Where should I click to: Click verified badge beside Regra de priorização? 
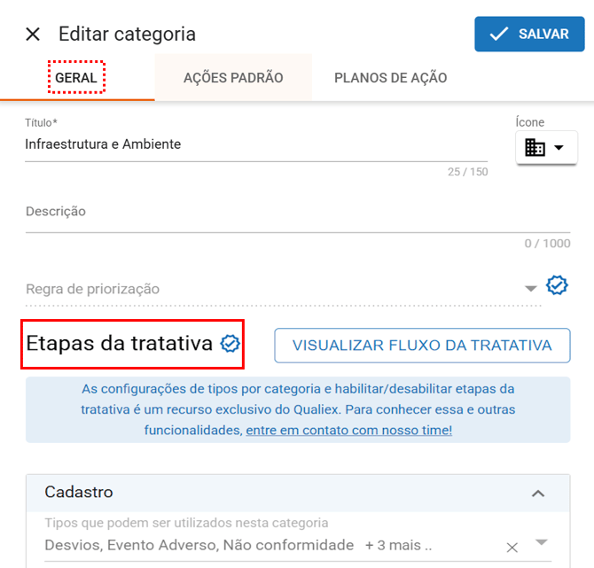coord(557,285)
